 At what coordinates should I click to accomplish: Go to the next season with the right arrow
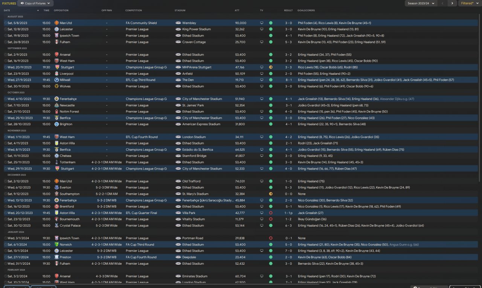[452, 3]
